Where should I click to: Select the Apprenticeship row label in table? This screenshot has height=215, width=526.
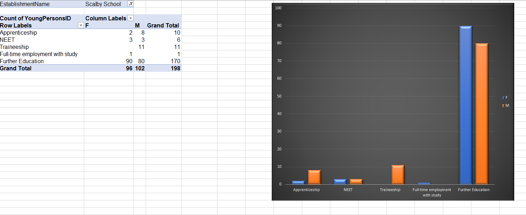(x=42, y=32)
